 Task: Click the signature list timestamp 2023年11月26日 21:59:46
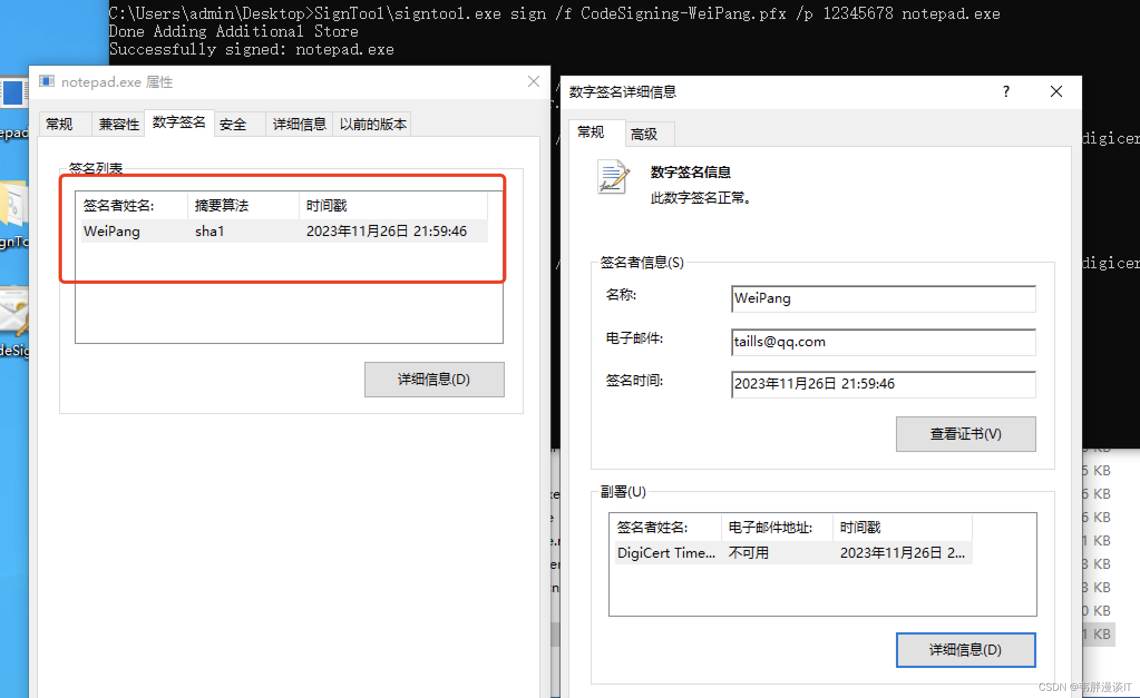click(387, 231)
